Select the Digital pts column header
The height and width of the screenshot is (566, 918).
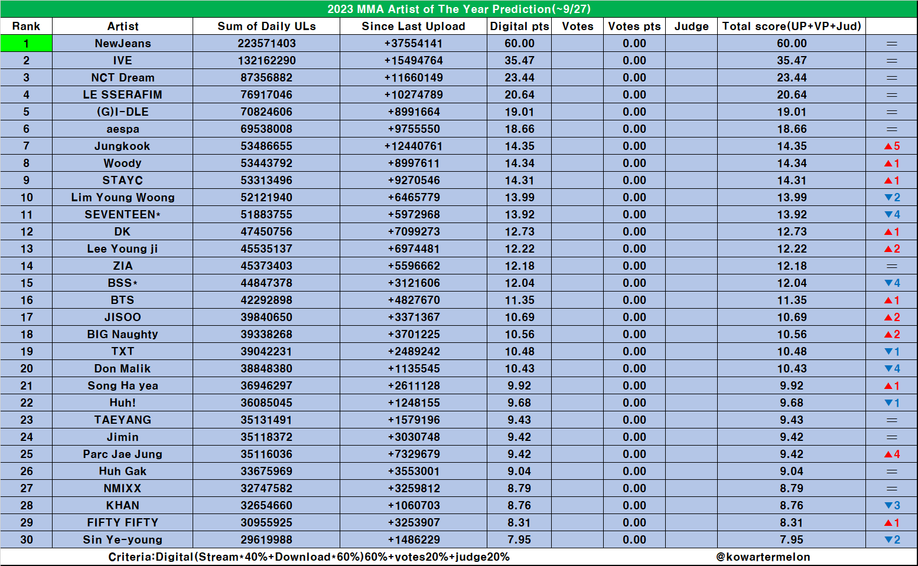(519, 26)
